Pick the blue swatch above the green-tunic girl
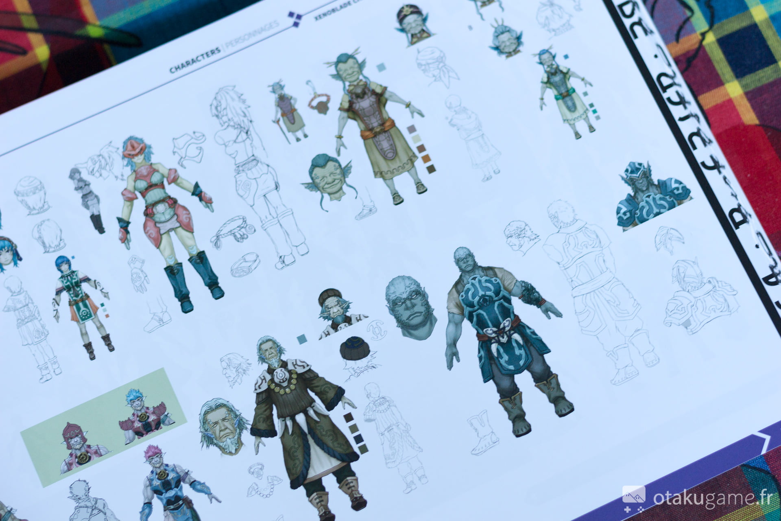The height and width of the screenshot is (521, 781). point(73,256)
